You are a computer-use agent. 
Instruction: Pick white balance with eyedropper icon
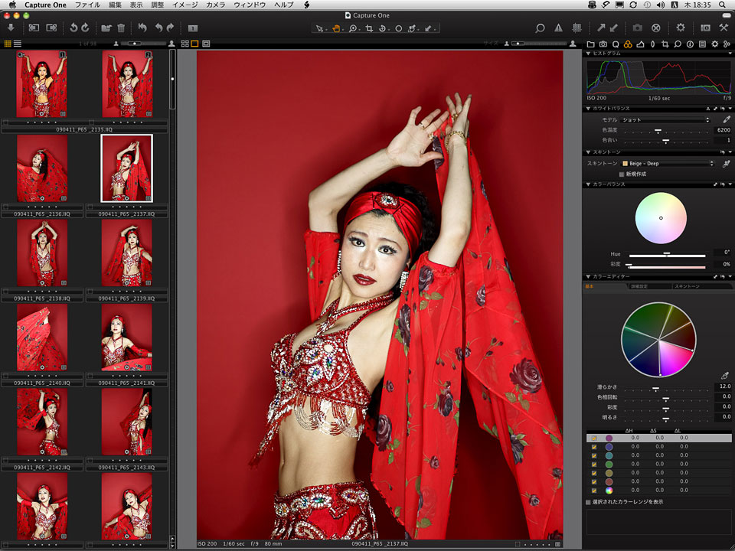[726, 119]
